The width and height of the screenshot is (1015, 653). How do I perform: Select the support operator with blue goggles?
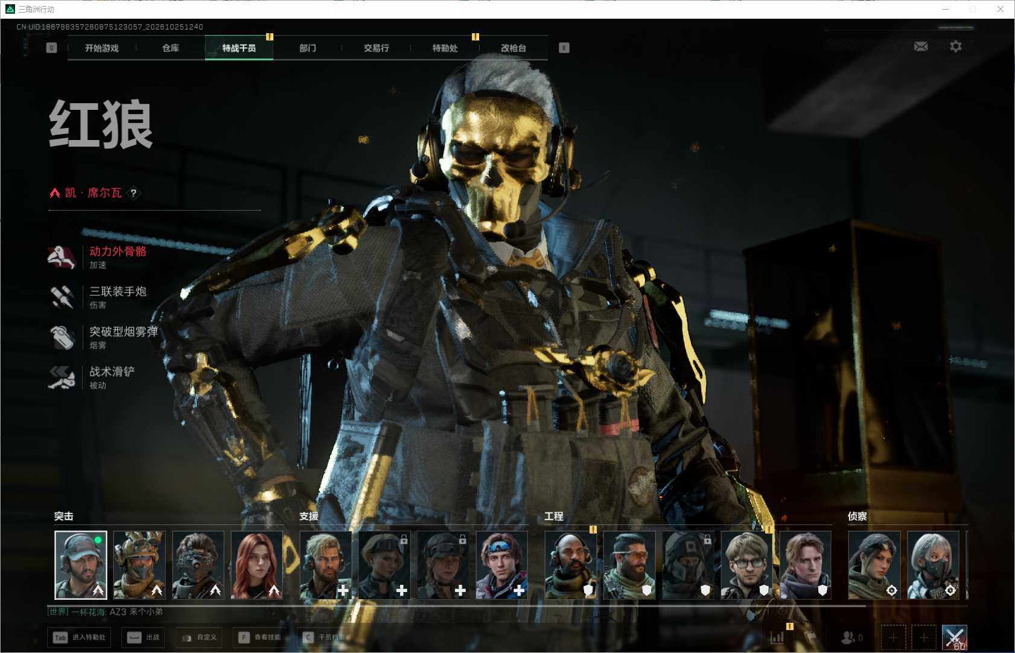(x=502, y=565)
